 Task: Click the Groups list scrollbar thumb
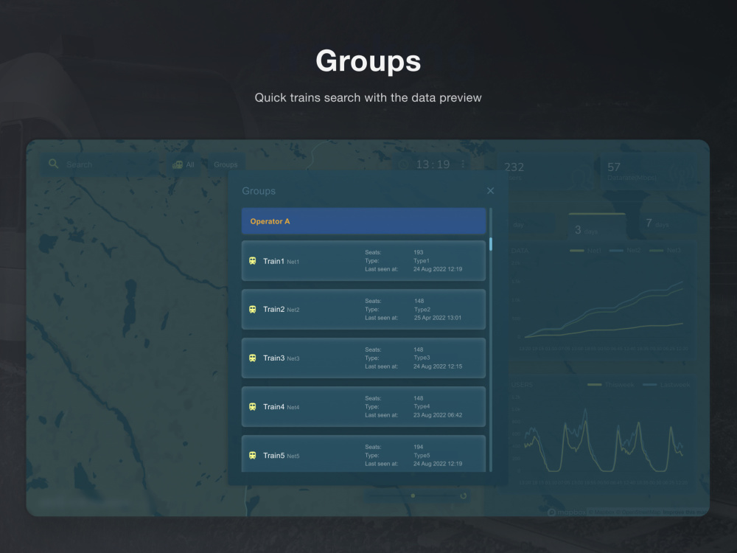point(491,244)
